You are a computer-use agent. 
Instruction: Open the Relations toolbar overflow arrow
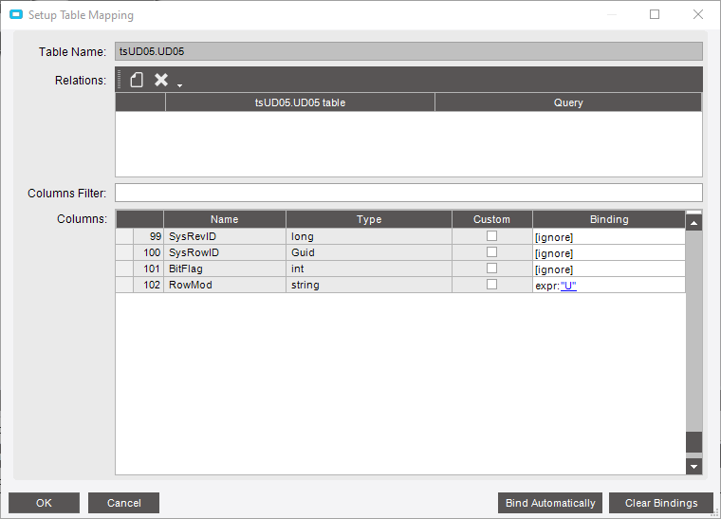tap(180, 85)
